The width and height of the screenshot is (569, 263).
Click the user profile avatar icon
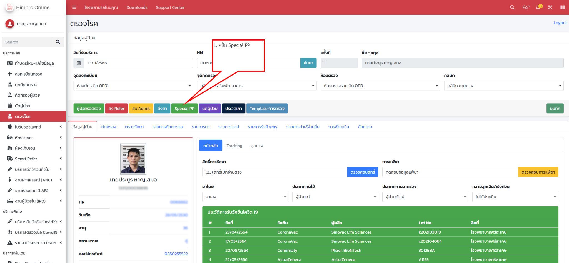coord(9,24)
